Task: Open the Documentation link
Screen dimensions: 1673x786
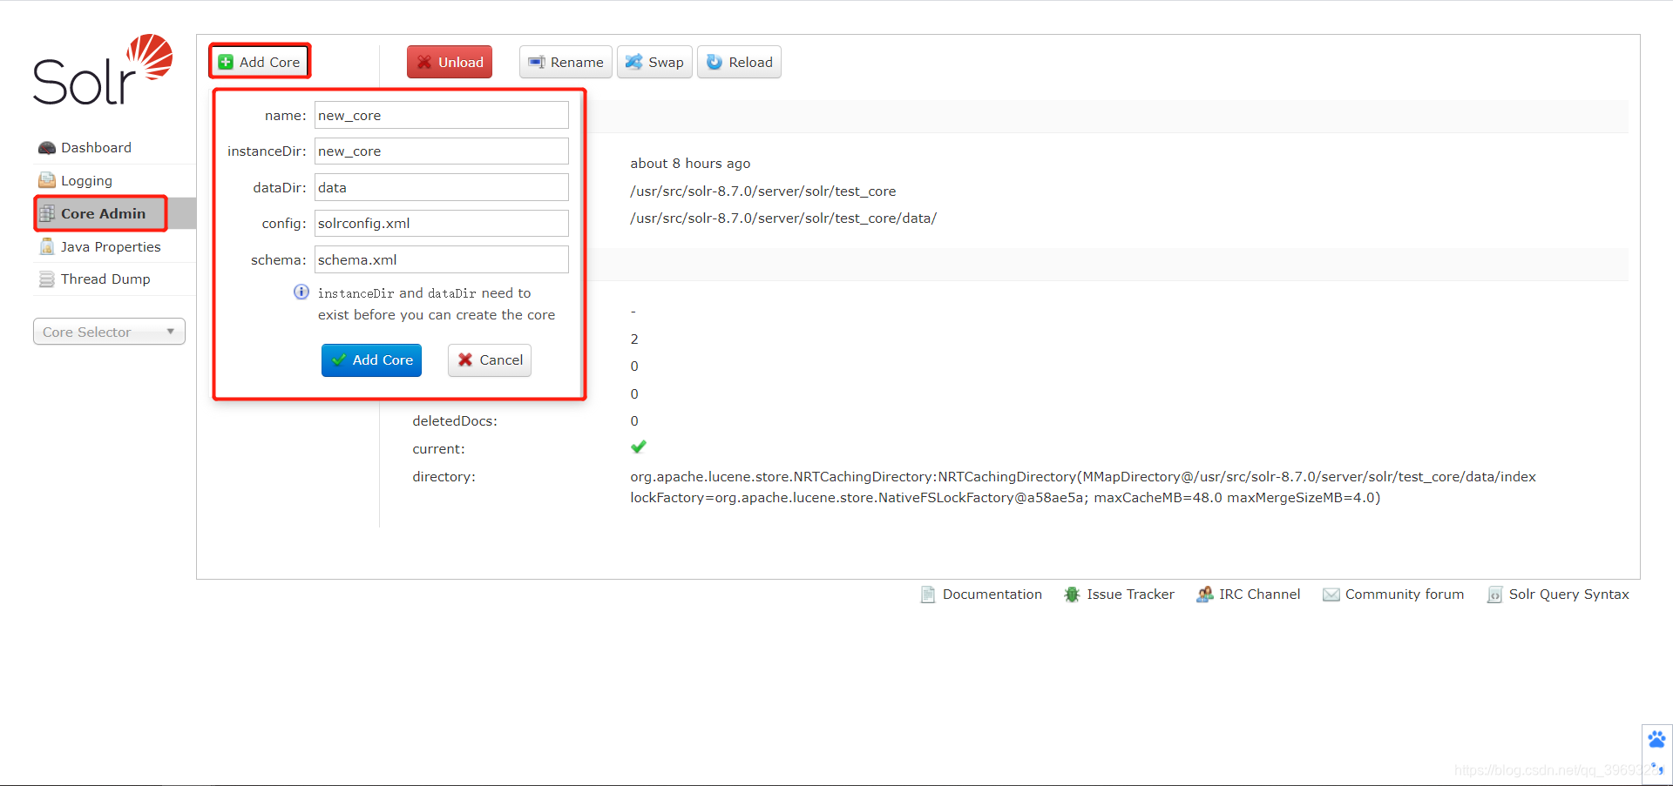Action: [x=992, y=595]
